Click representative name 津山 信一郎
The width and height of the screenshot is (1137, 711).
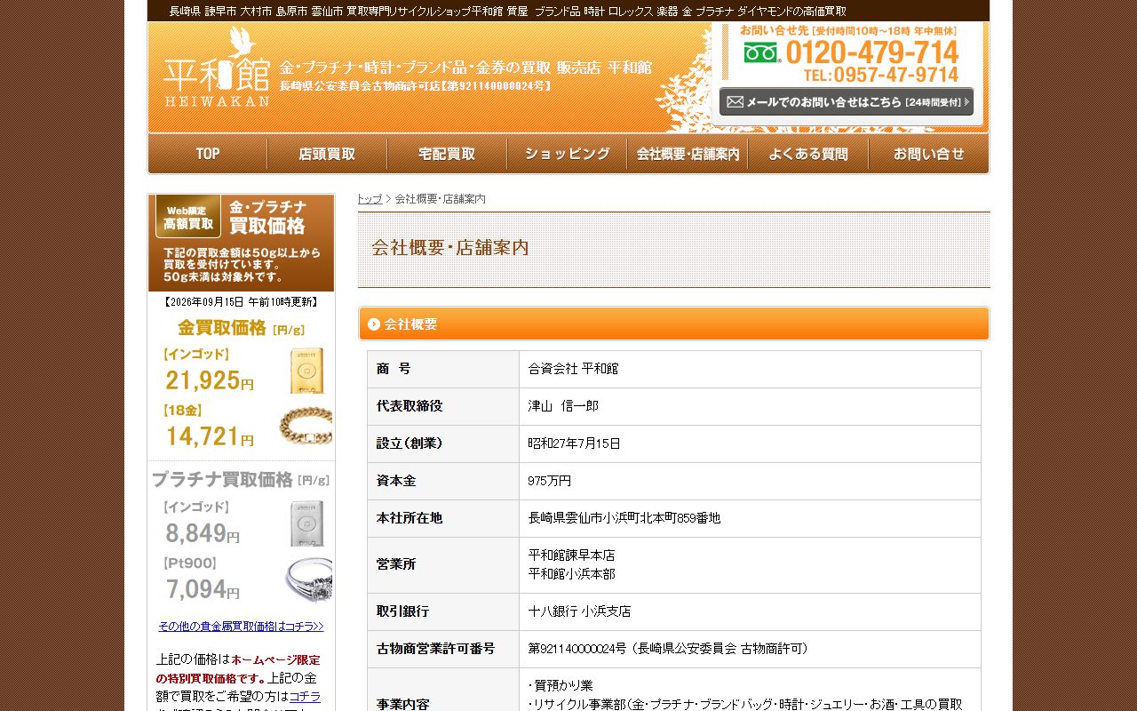pos(563,406)
